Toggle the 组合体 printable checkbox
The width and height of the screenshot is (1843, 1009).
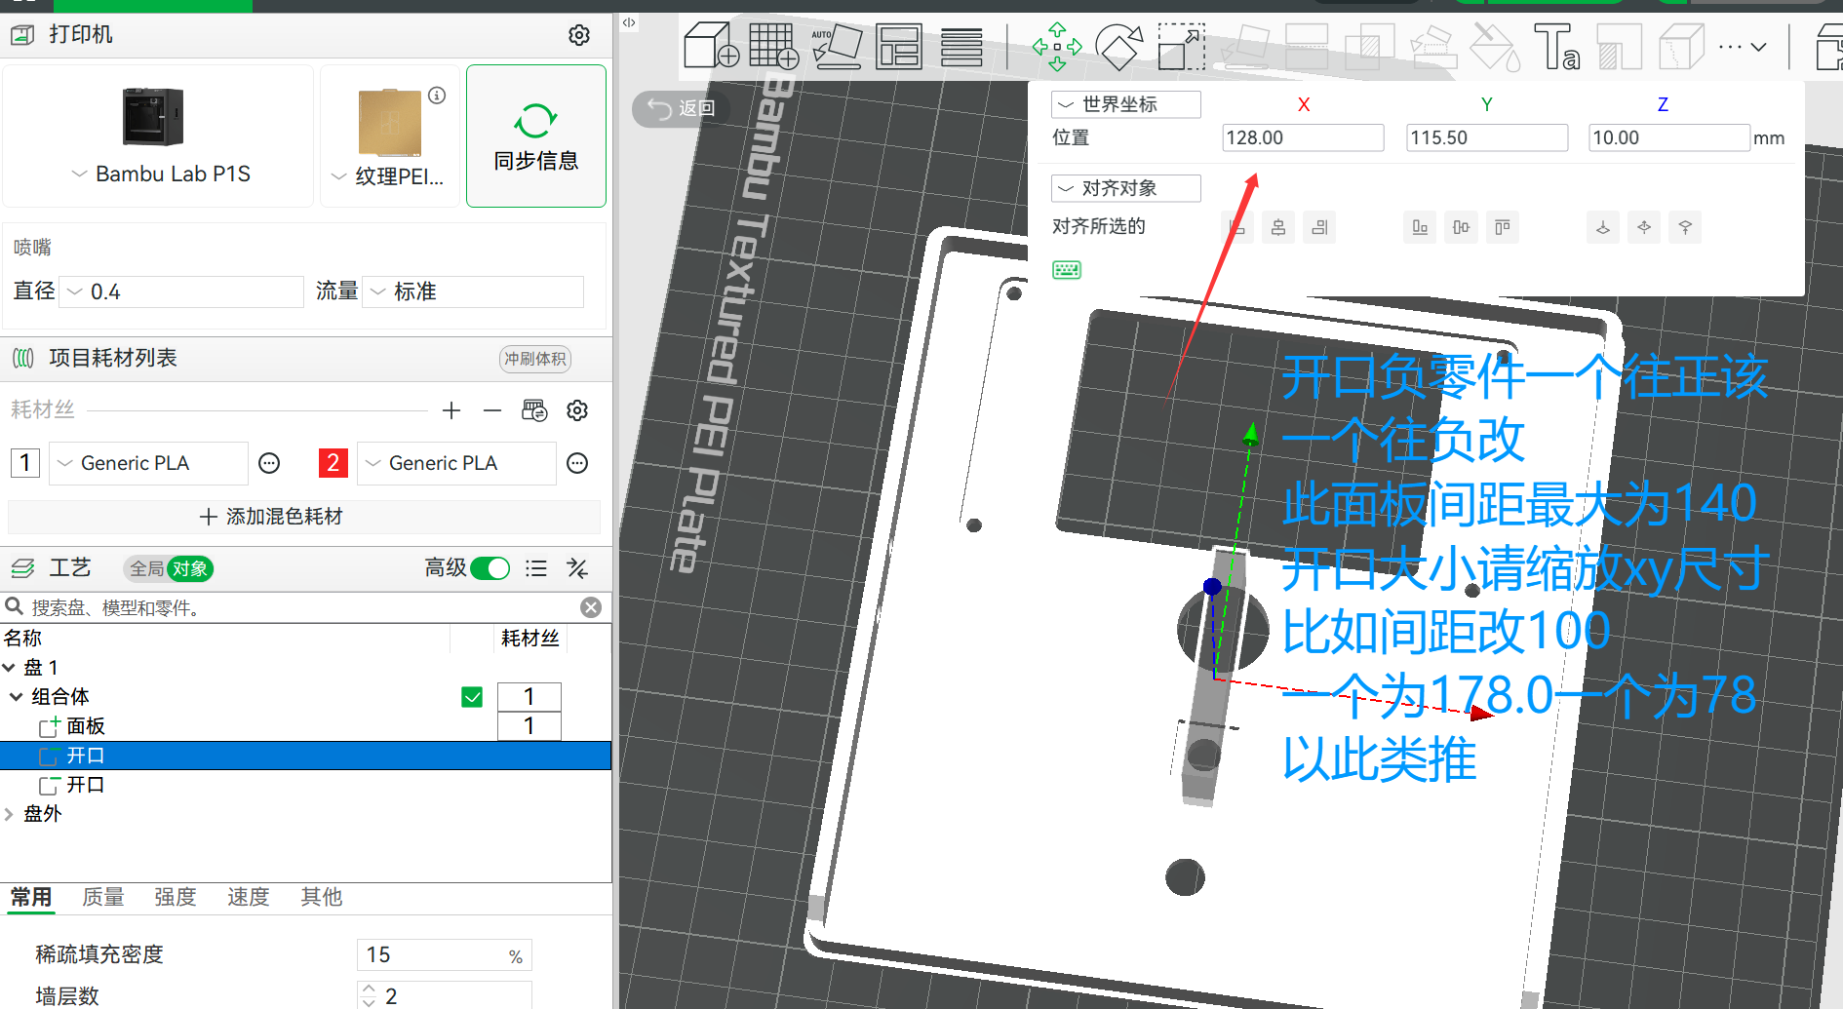472,697
